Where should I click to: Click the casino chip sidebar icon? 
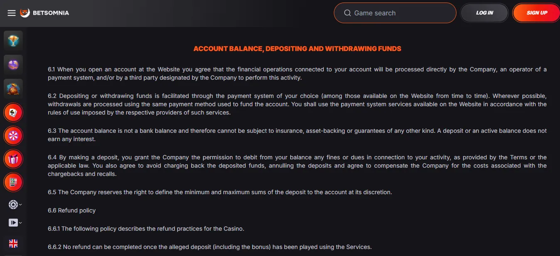pyautogui.click(x=13, y=205)
